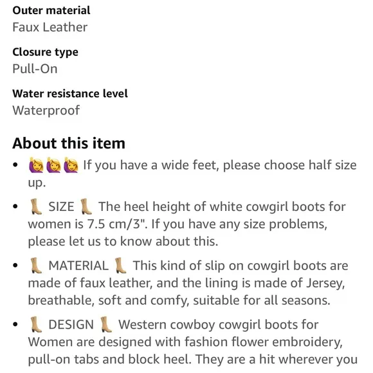The image size is (373, 373).
Task: Select the Faux Leather value text
Action: [50, 27]
